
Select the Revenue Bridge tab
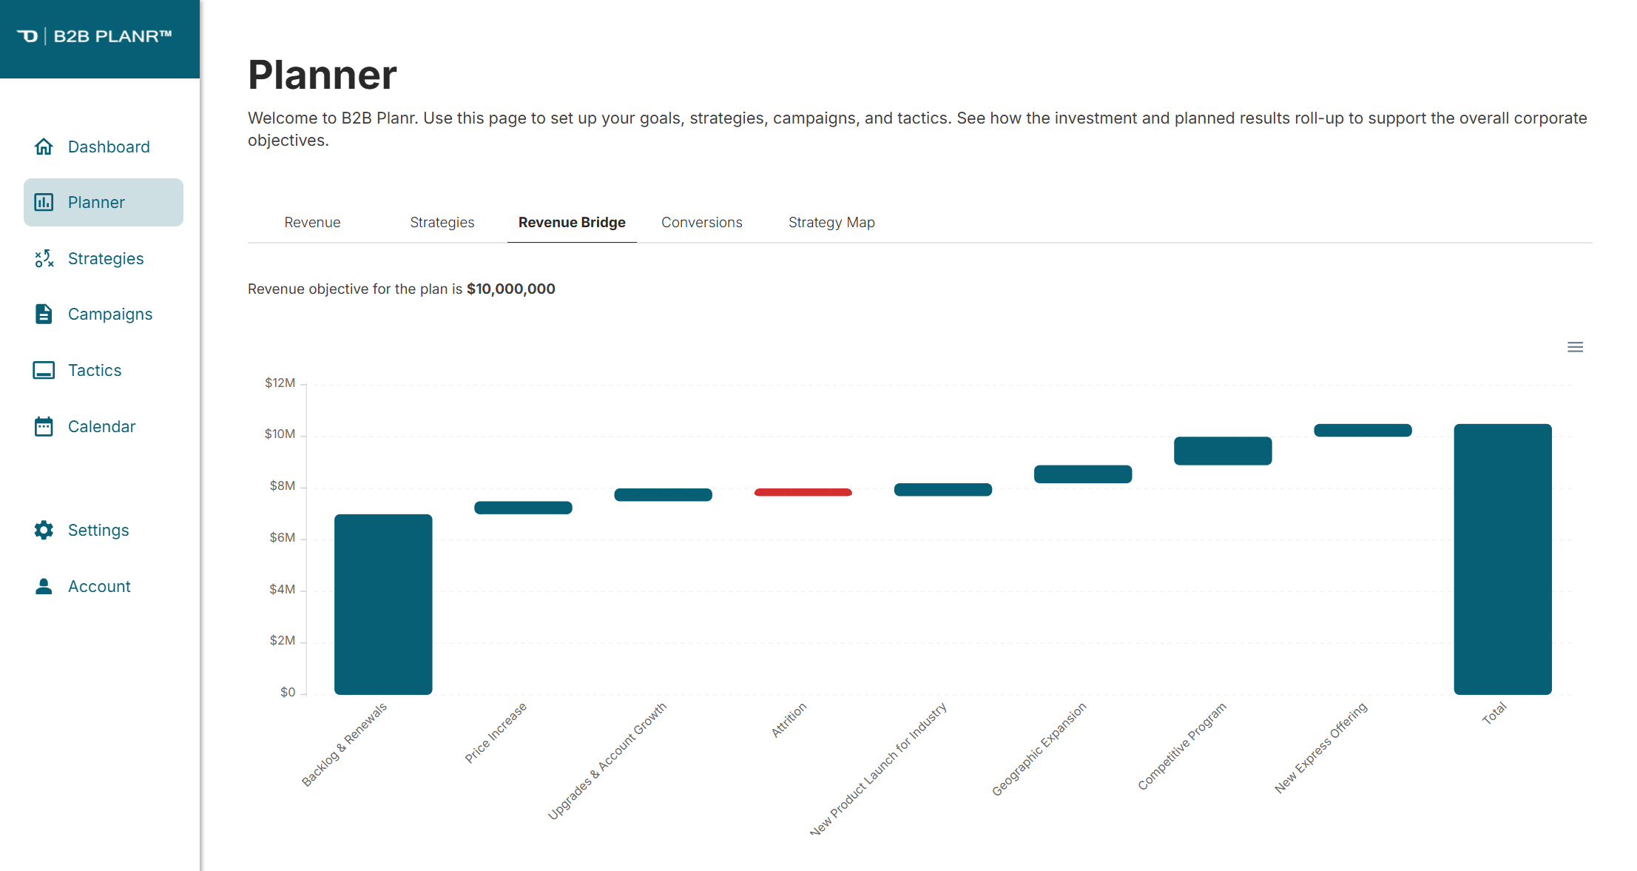pyautogui.click(x=572, y=222)
